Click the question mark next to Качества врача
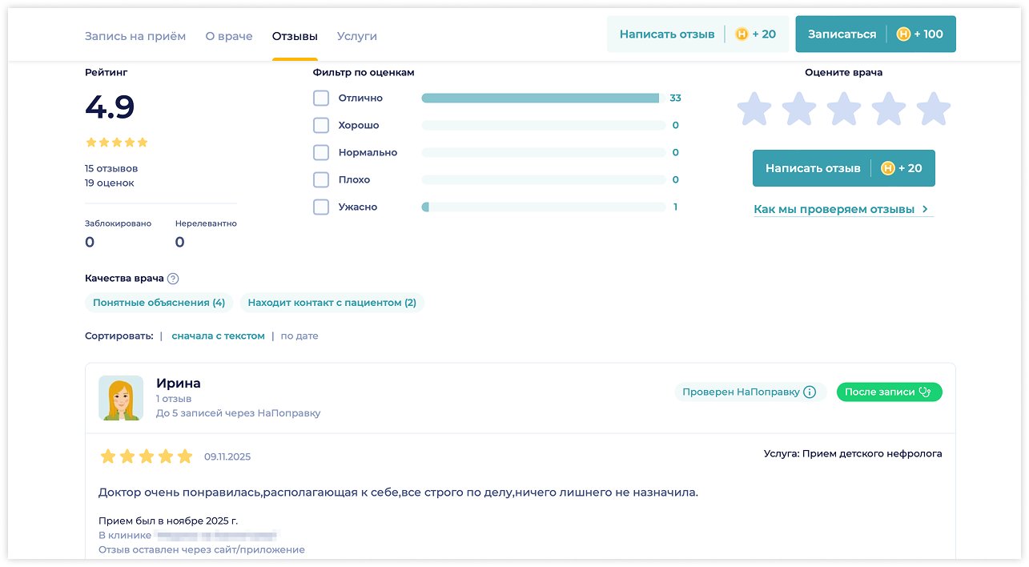 [x=173, y=279]
